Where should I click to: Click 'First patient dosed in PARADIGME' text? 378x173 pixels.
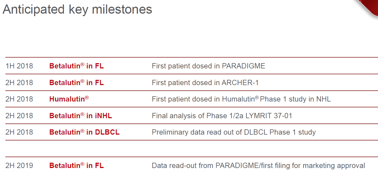pyautogui.click(x=208, y=66)
